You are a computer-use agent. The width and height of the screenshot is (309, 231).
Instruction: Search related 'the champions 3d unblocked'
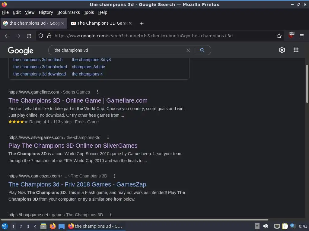(40, 67)
